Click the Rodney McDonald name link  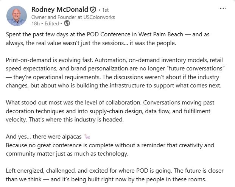[x=59, y=9]
